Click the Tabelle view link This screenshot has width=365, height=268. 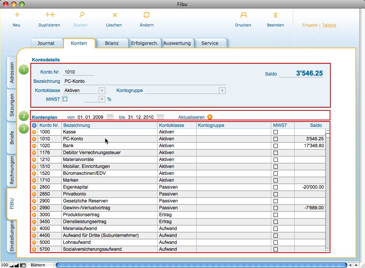pos(329,25)
